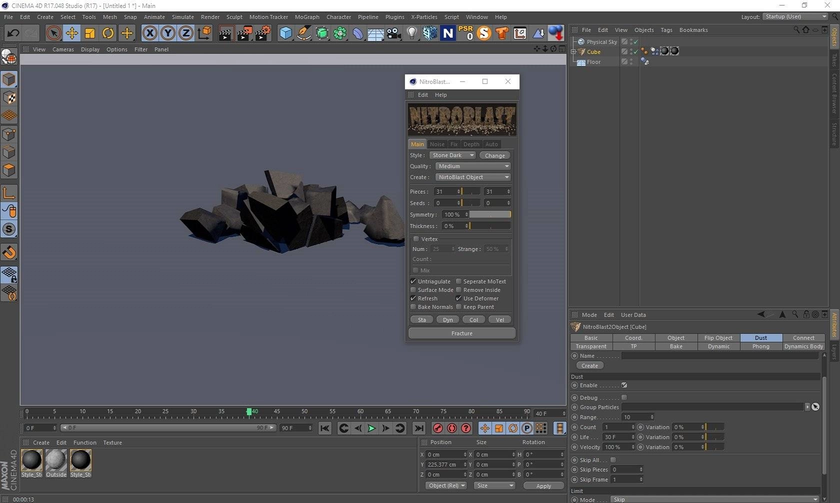The image size is (840, 503).
Task: Disable Dust Enable checkbox
Action: 624,385
